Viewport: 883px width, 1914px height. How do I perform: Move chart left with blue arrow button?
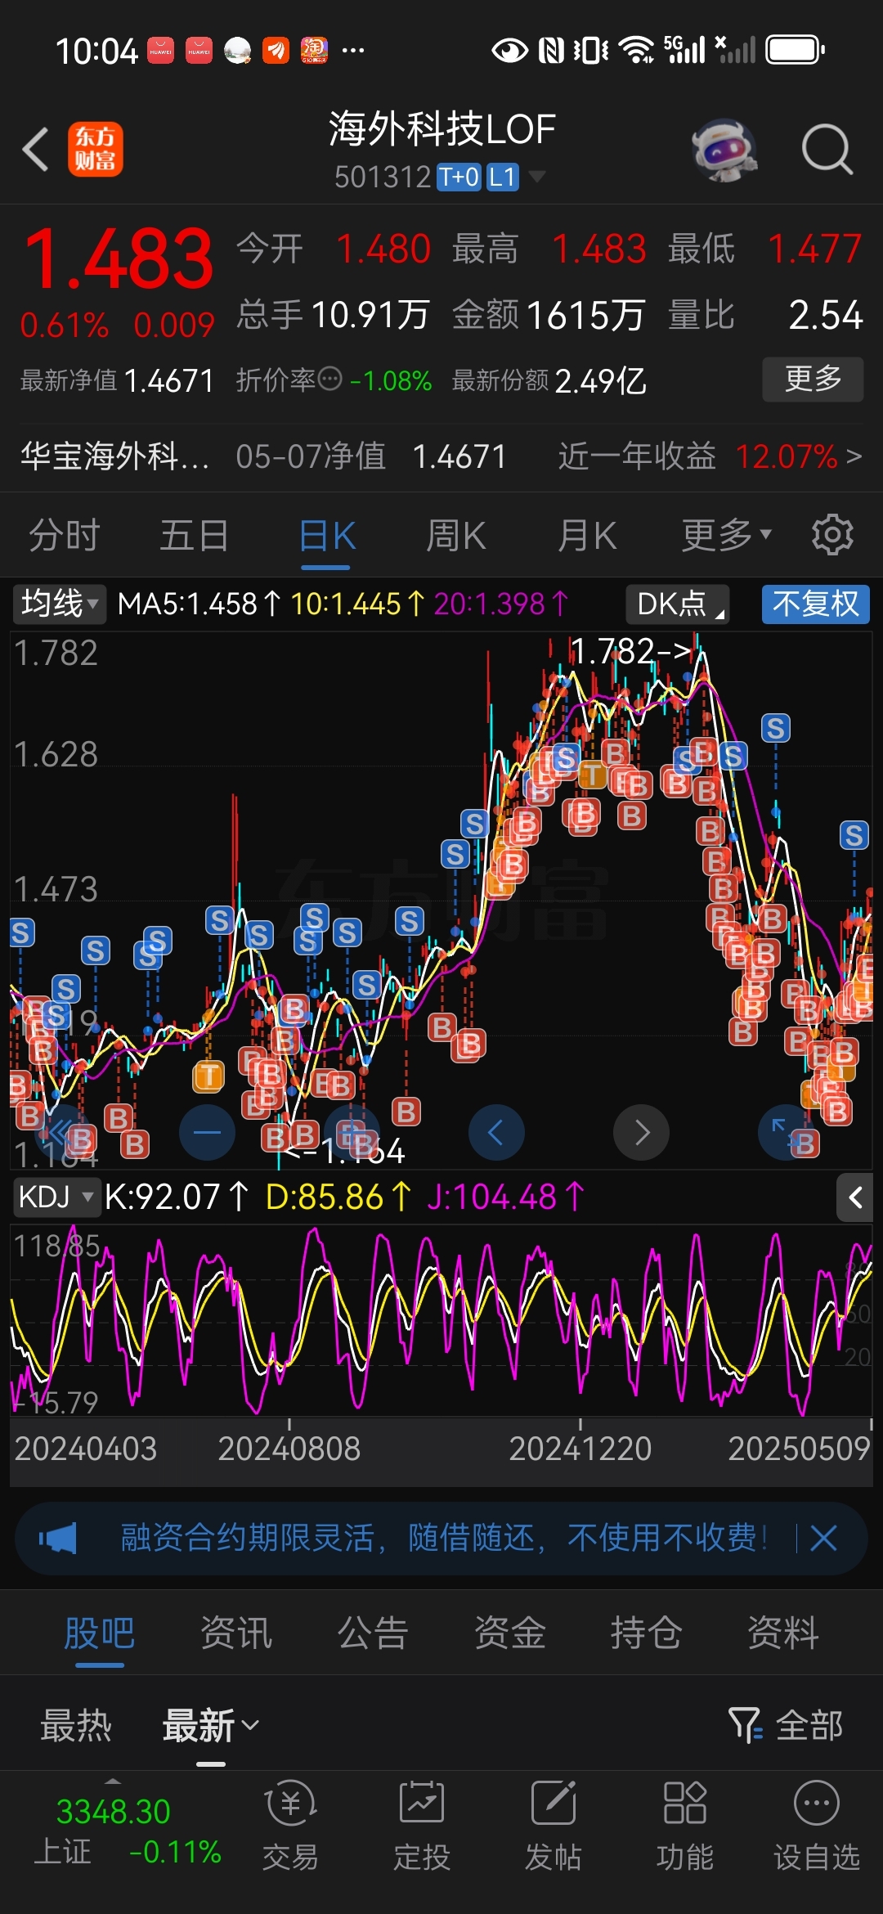coord(496,1132)
